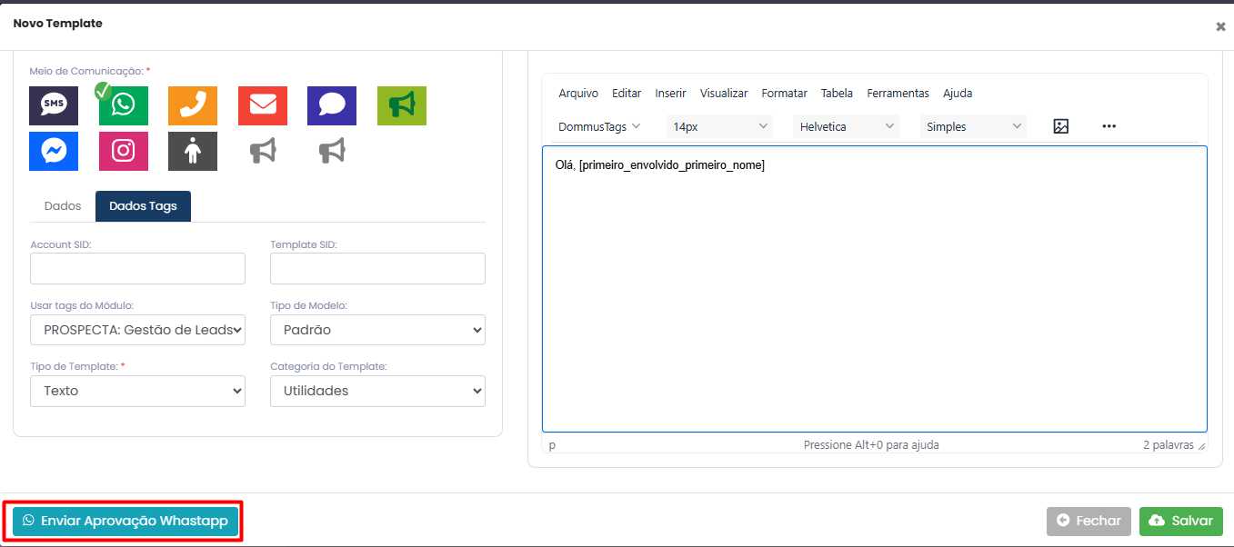Open the Helvetica font family dropdown
This screenshot has height=547, width=1234.
pos(846,126)
